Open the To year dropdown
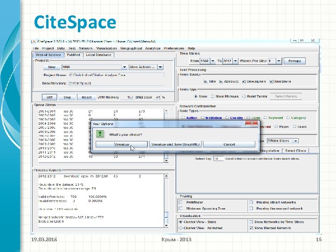 tap(235, 61)
